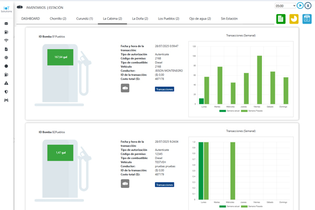Image resolution: width=315 pixels, height=210 pixels.
Task: Click the green document report icon
Action: tap(281, 19)
